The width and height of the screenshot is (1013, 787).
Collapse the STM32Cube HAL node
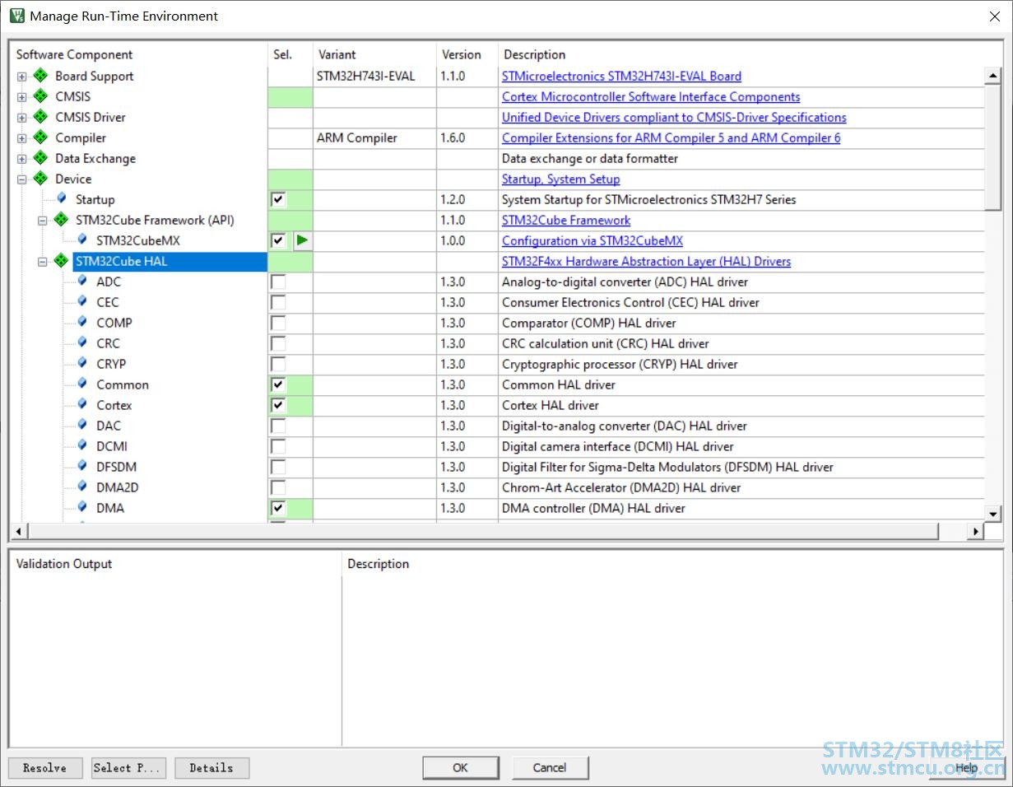(43, 262)
